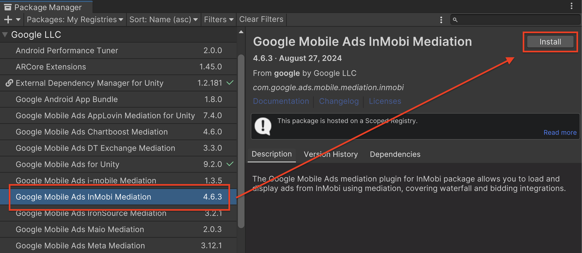Switch to the Dependencies tab
Screen dimensions: 582x253
(x=395, y=154)
